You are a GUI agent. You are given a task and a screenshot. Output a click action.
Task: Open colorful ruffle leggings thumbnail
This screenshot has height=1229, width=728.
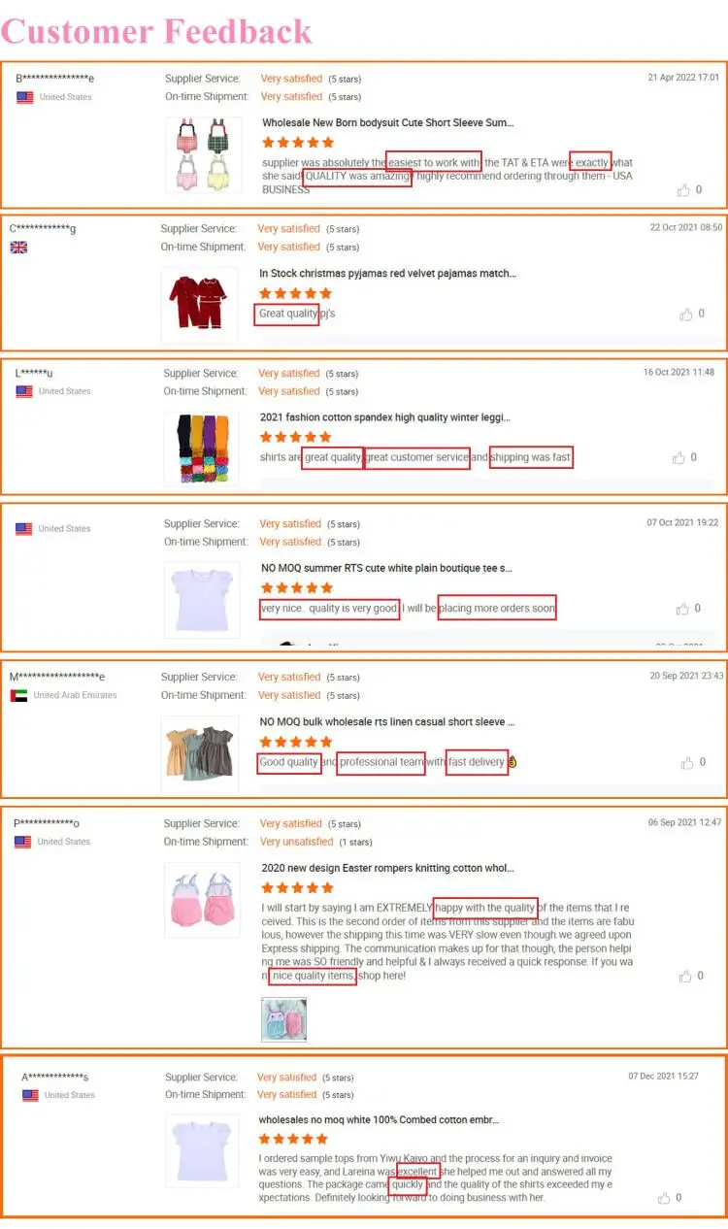click(201, 448)
